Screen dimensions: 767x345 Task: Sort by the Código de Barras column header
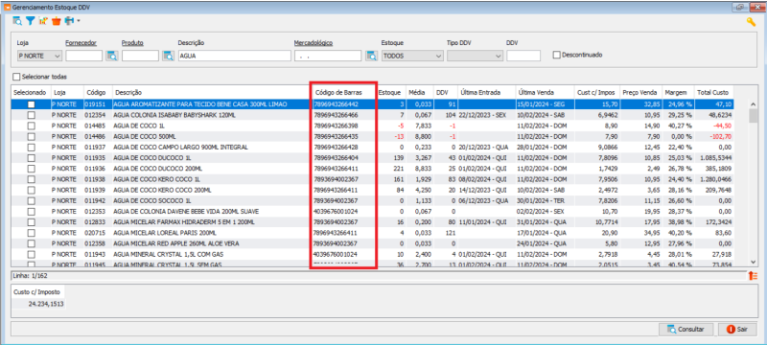pos(338,92)
